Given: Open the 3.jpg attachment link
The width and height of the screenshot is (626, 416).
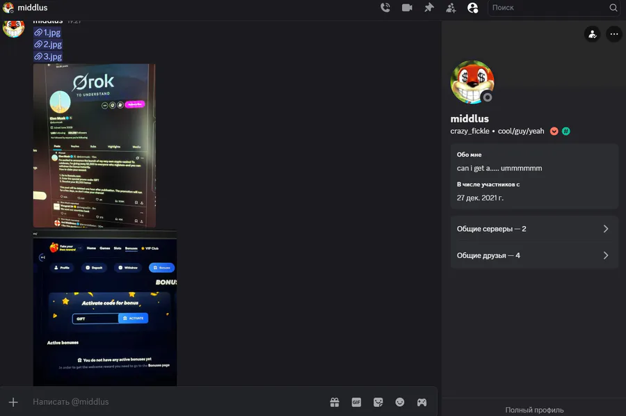Looking at the screenshot, I should coord(48,56).
